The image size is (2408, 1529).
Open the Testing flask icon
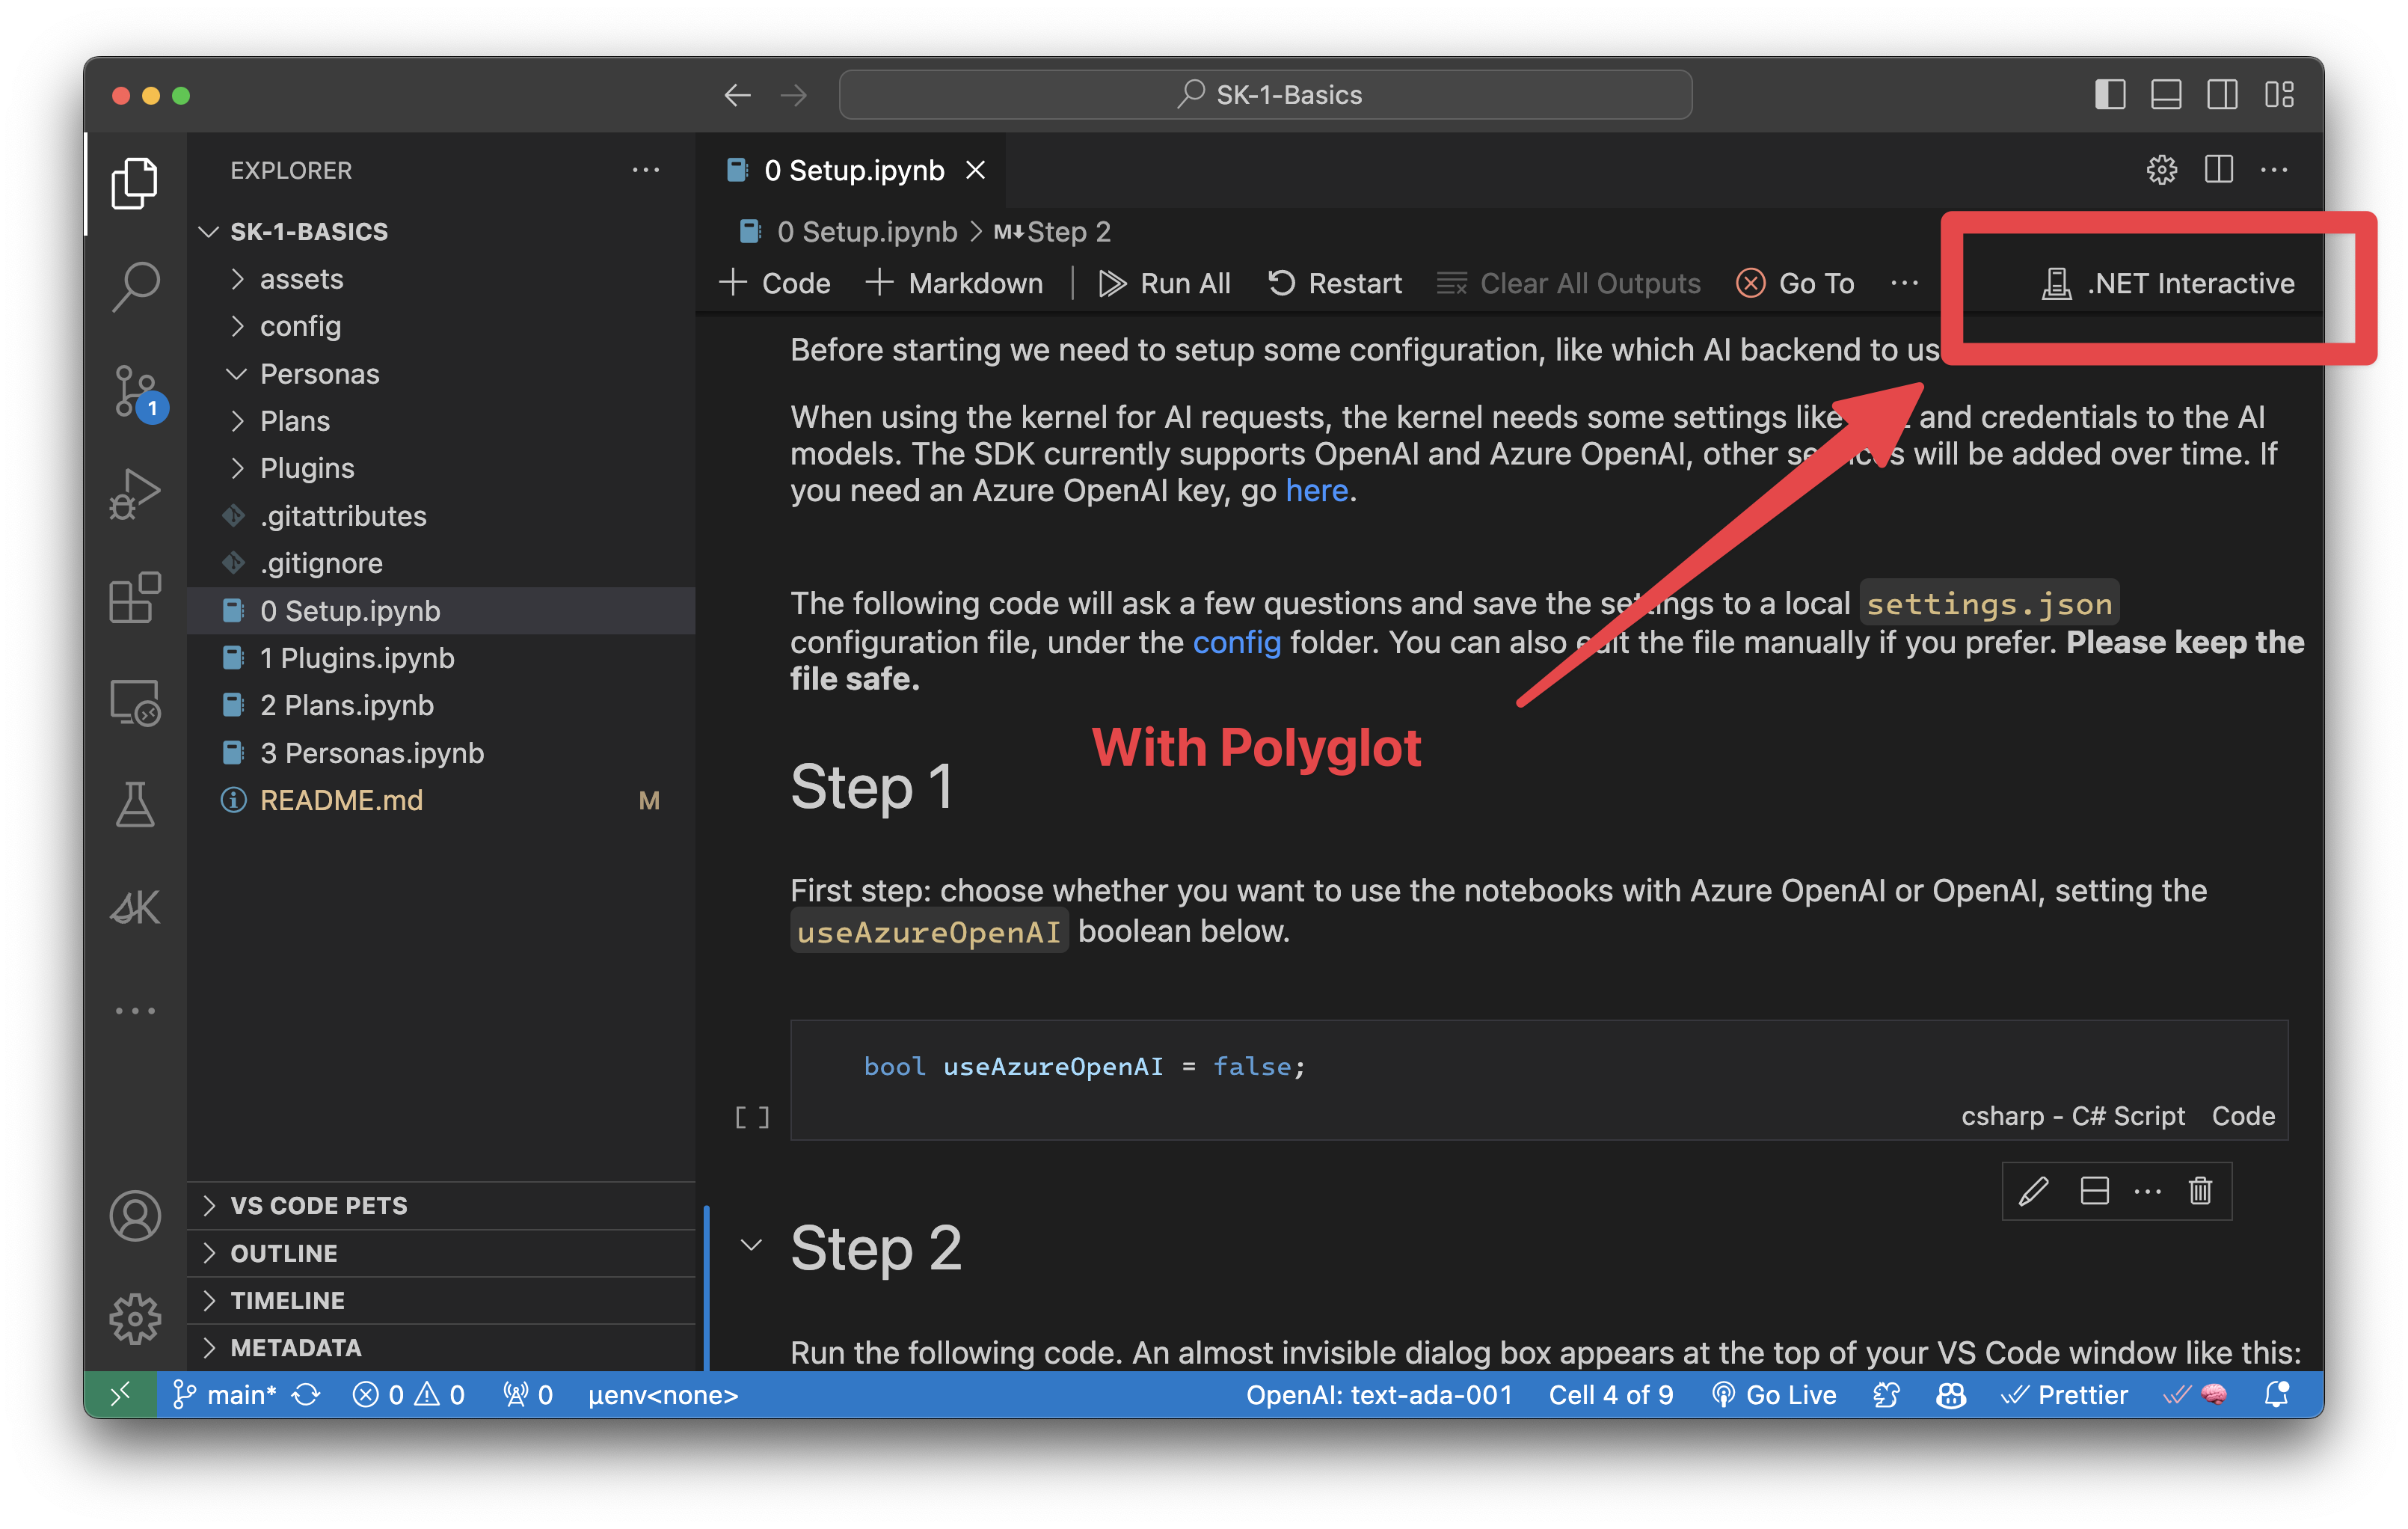(x=135, y=805)
